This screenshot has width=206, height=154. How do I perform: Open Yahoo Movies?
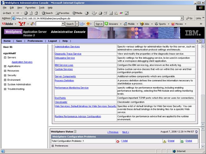tap(177, 24)
